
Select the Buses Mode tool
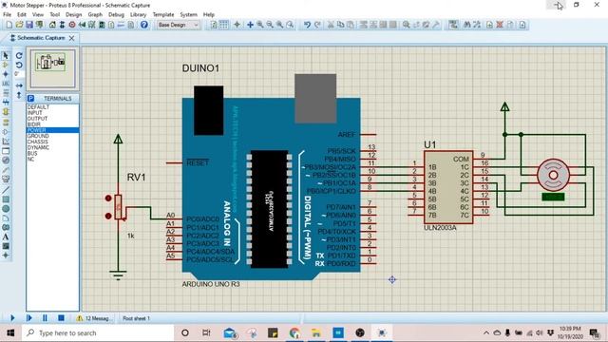tap(6, 103)
